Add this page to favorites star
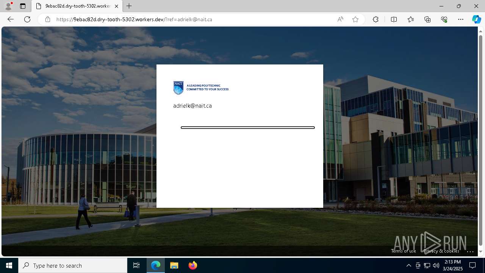This screenshot has width=485, height=273. pyautogui.click(x=355, y=19)
